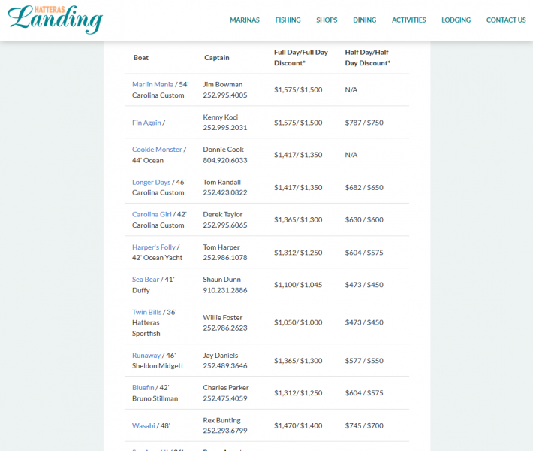Click Cookie Monster's $1,417/ $1,350 full day price

coord(298,155)
